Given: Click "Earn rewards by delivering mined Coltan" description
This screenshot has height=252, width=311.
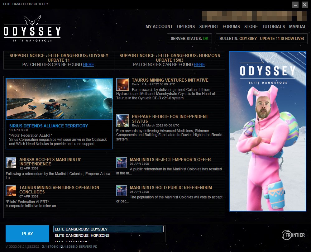Looking at the screenshot, I should point(165,94).
